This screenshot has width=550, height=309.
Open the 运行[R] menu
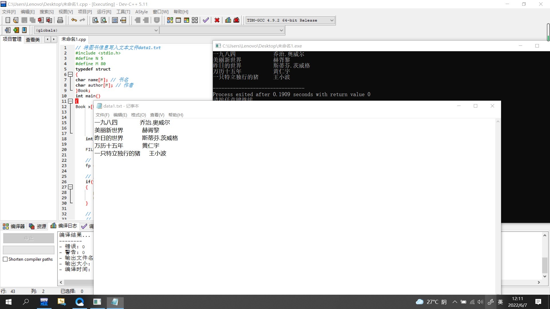click(x=104, y=12)
